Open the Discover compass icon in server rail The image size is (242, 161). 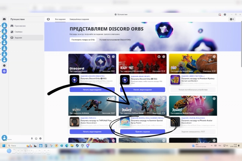tap(4, 71)
